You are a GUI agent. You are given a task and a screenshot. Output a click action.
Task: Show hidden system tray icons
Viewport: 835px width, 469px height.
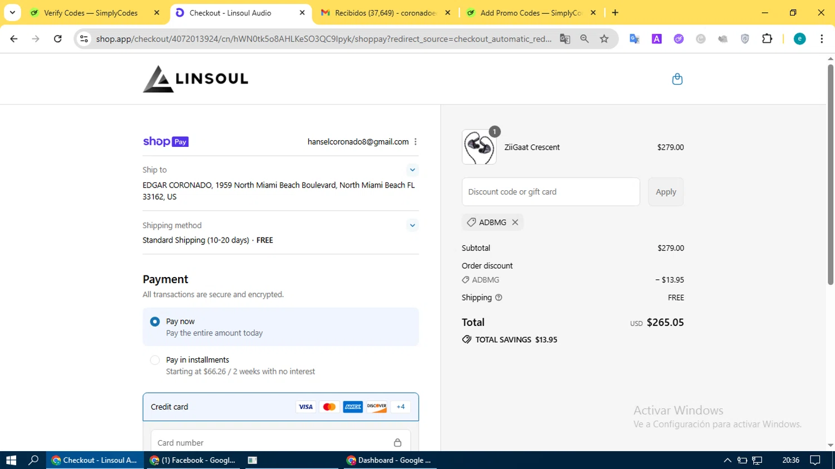click(x=727, y=460)
